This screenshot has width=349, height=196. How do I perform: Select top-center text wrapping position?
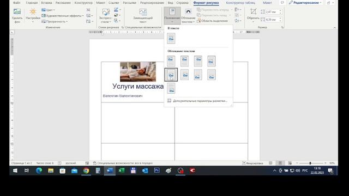click(184, 61)
